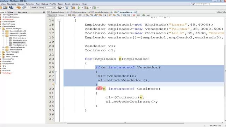Expand the Ejercicio22_Nivel2 package node
Screen dimensions: 226x127
click(3, 31)
